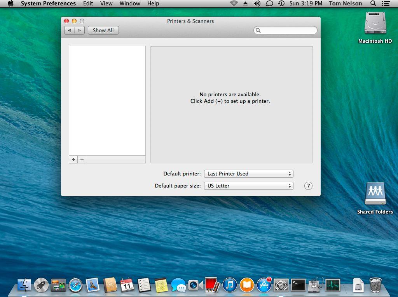Open the Default printer dropdown
This screenshot has height=297, width=398.
[x=248, y=174]
